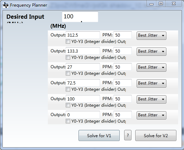Viewport: 184px width, 150px height.
Task: Focus the PPM field for 72.5 output
Action: pos(122,83)
